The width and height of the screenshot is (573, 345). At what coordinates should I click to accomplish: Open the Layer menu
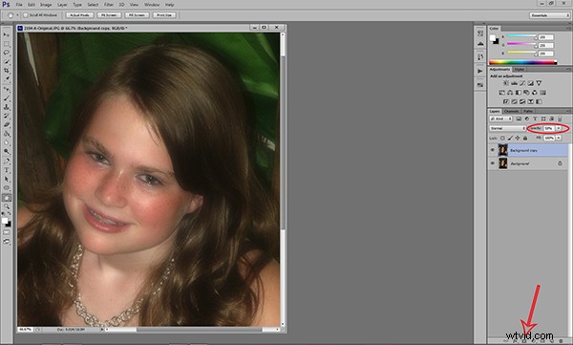[x=62, y=5]
